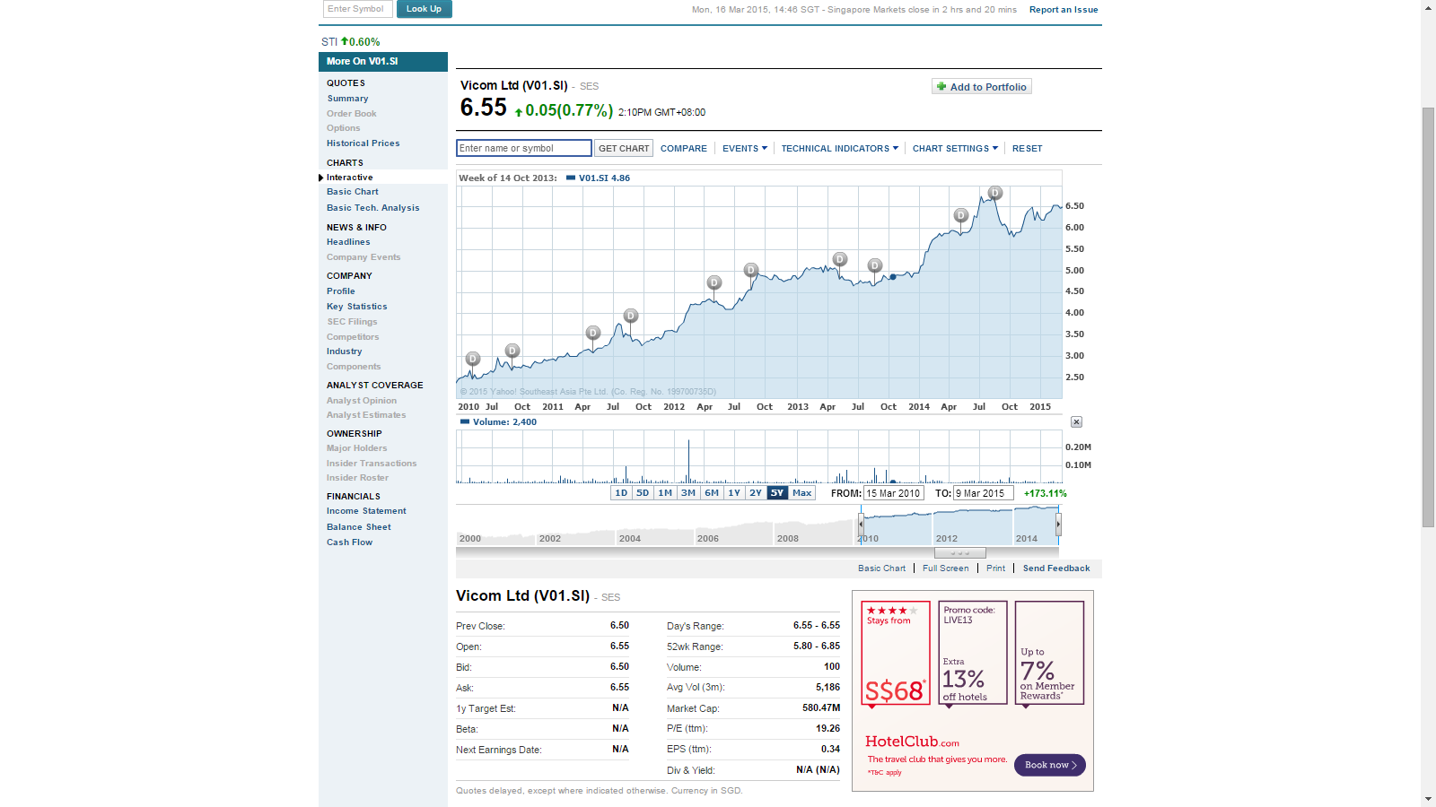Choose the 2Y chart range

756,493
